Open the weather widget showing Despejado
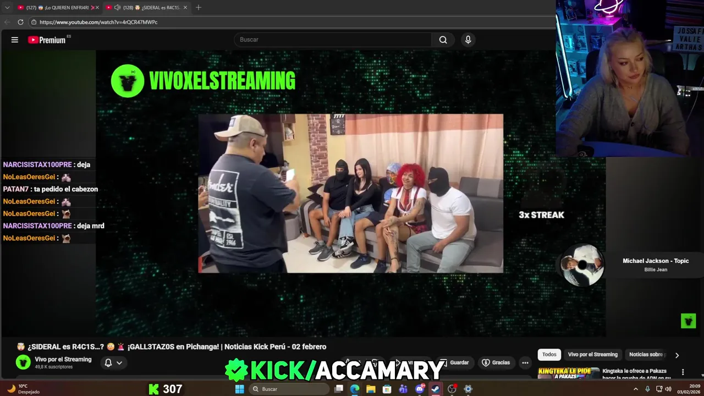This screenshot has height=396, width=704. point(23,389)
